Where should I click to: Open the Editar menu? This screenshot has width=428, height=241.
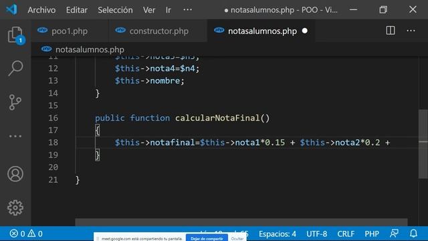click(77, 10)
